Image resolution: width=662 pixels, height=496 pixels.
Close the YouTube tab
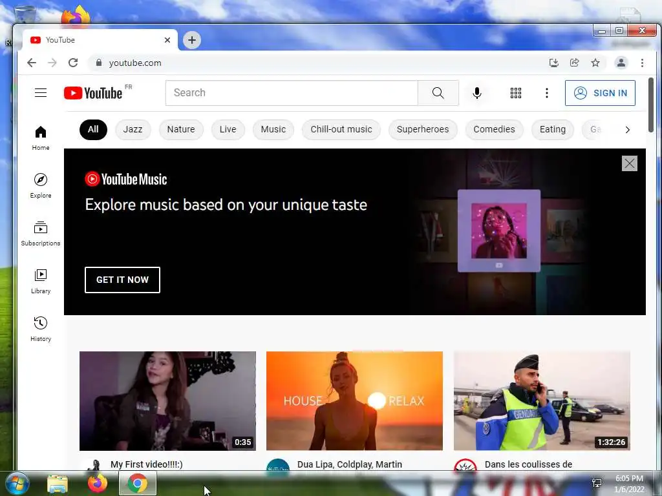point(167,40)
